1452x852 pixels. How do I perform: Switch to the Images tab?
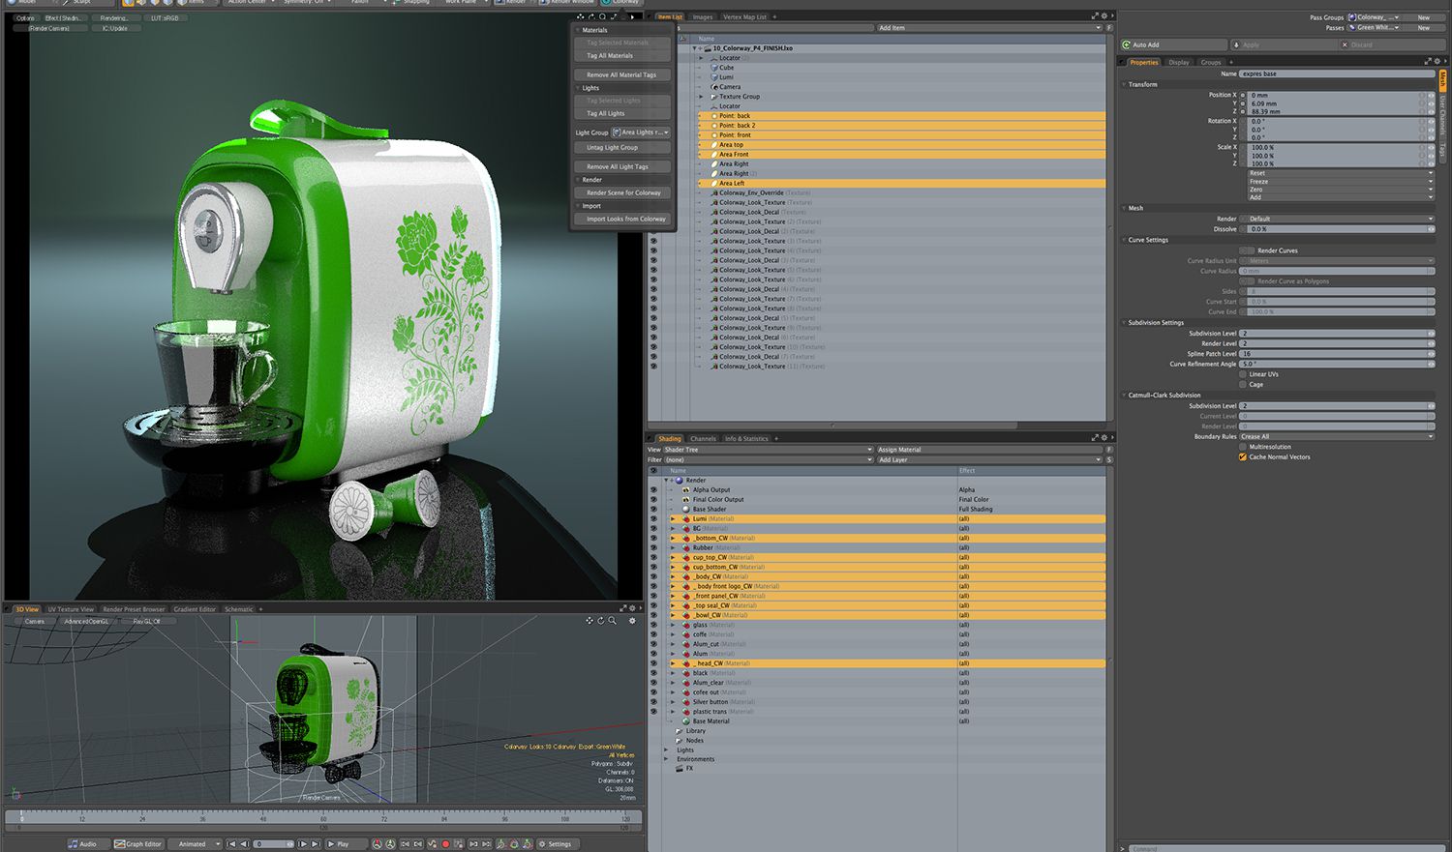[703, 16]
